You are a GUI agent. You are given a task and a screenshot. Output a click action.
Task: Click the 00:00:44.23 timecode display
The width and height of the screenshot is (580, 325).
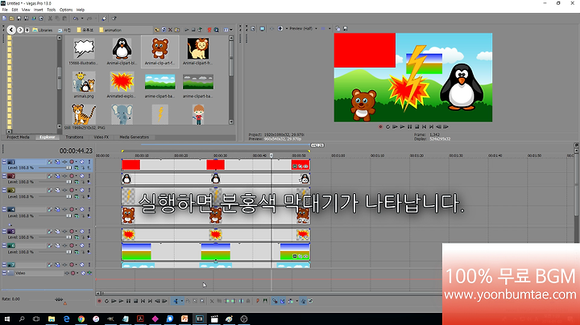coord(76,150)
